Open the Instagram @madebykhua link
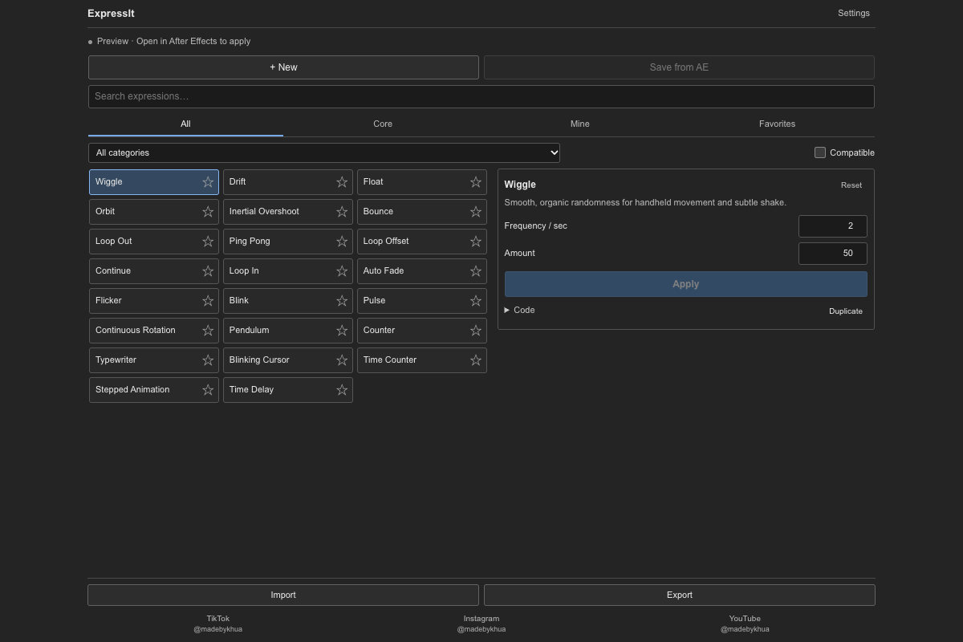The image size is (963, 642). coord(481,624)
